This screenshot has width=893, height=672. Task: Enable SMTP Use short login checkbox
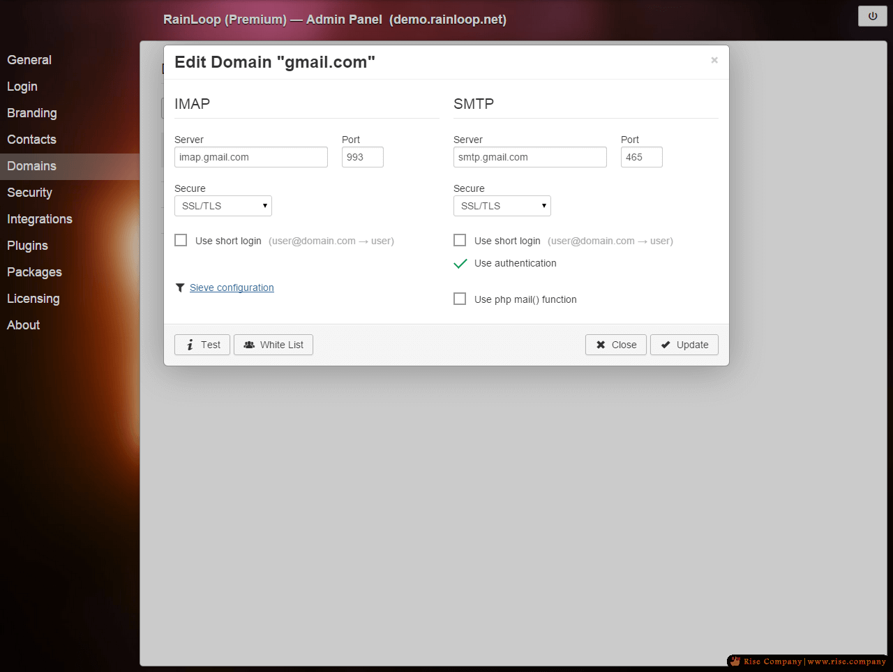(x=460, y=240)
